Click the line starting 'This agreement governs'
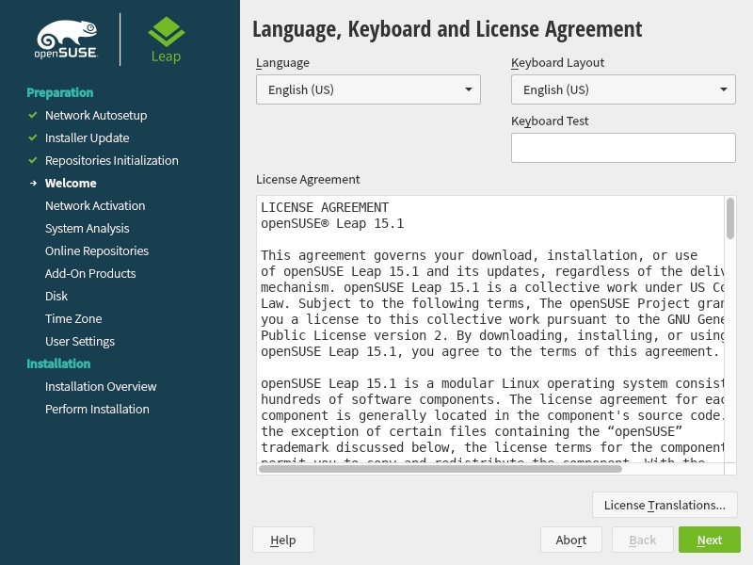753x565 pixels. [x=479, y=255]
